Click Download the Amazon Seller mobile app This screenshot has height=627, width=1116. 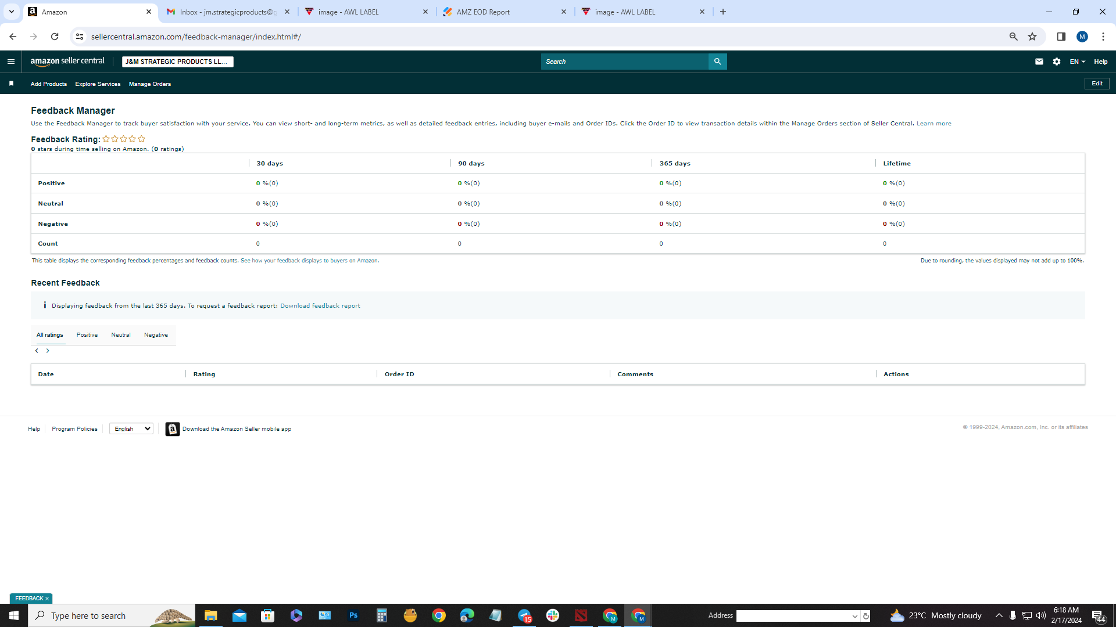[237, 429]
